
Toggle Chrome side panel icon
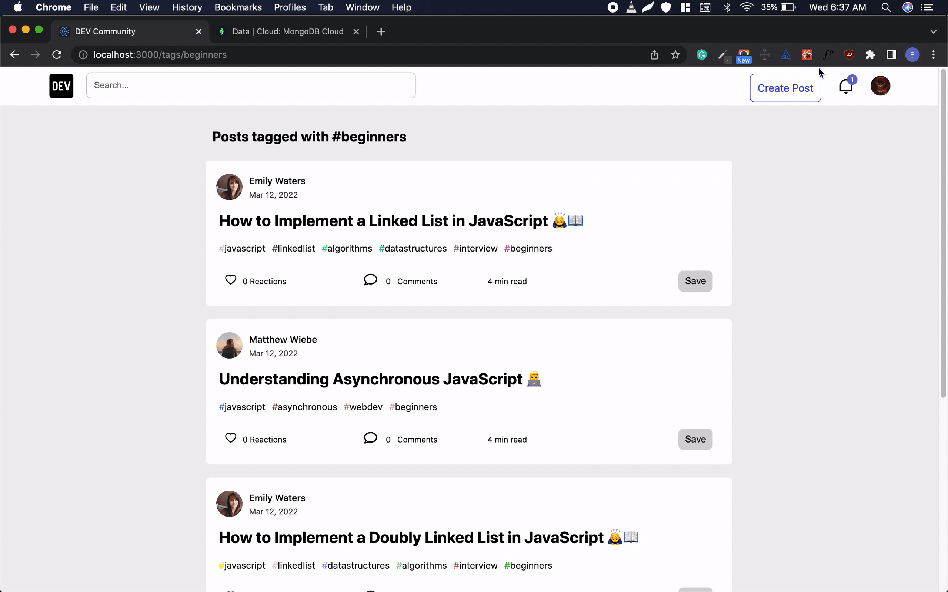pos(891,55)
